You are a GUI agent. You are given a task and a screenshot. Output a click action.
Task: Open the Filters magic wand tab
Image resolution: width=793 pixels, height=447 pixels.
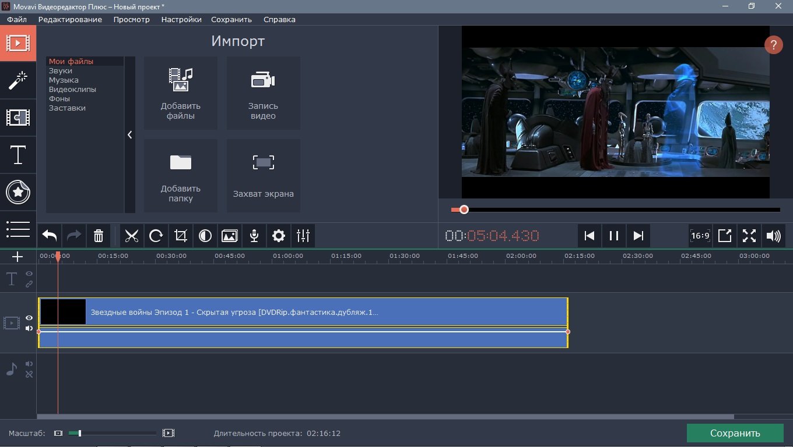tap(18, 81)
